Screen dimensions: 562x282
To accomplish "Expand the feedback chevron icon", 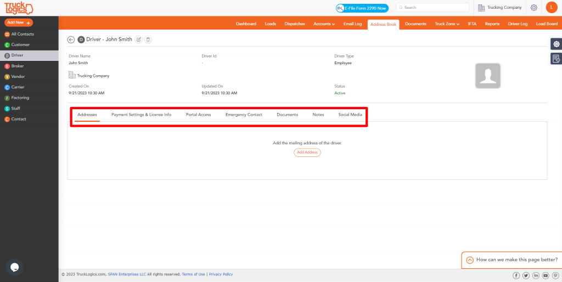I will point(470,260).
